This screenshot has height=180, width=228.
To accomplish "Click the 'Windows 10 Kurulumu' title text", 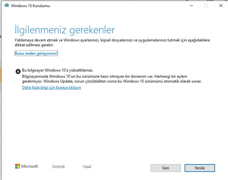I will (x=30, y=6).
